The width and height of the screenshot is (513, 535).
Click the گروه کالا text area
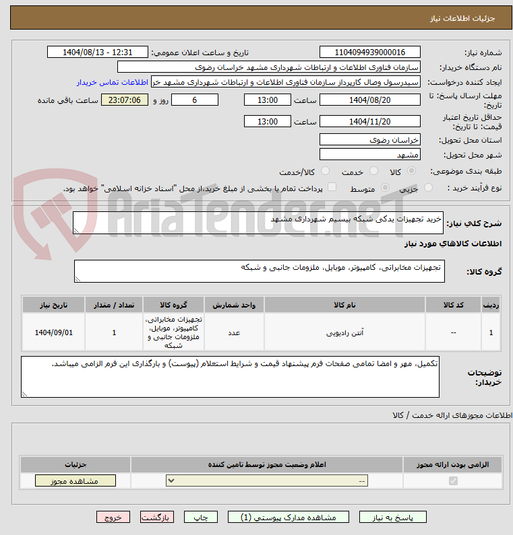click(260, 271)
